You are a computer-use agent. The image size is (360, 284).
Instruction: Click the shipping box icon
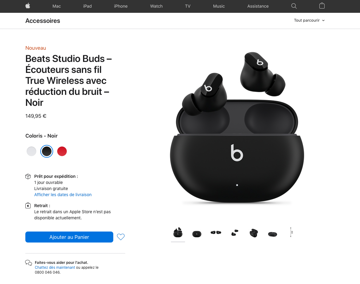pyautogui.click(x=28, y=176)
